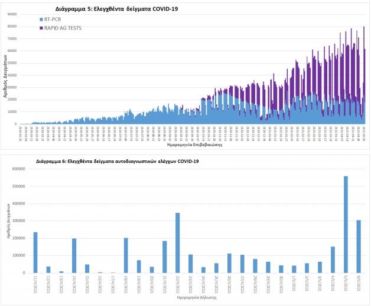This screenshot has width=371, height=306.
Task: Click the RAPID AG TESTS purple legend swatch
Action: tap(41, 28)
